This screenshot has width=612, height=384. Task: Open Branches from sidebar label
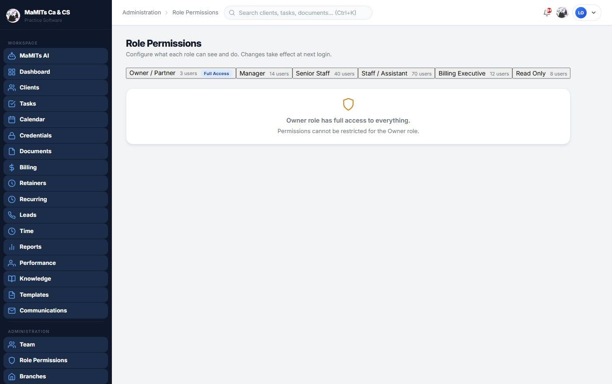[x=33, y=377]
